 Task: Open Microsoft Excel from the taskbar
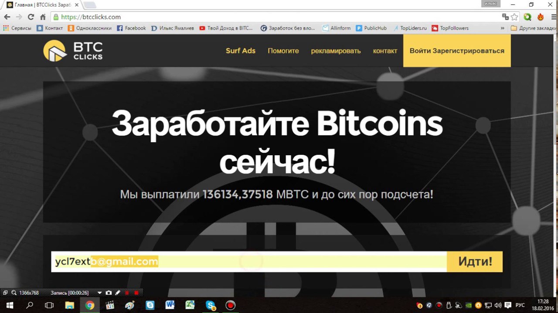pos(190,306)
